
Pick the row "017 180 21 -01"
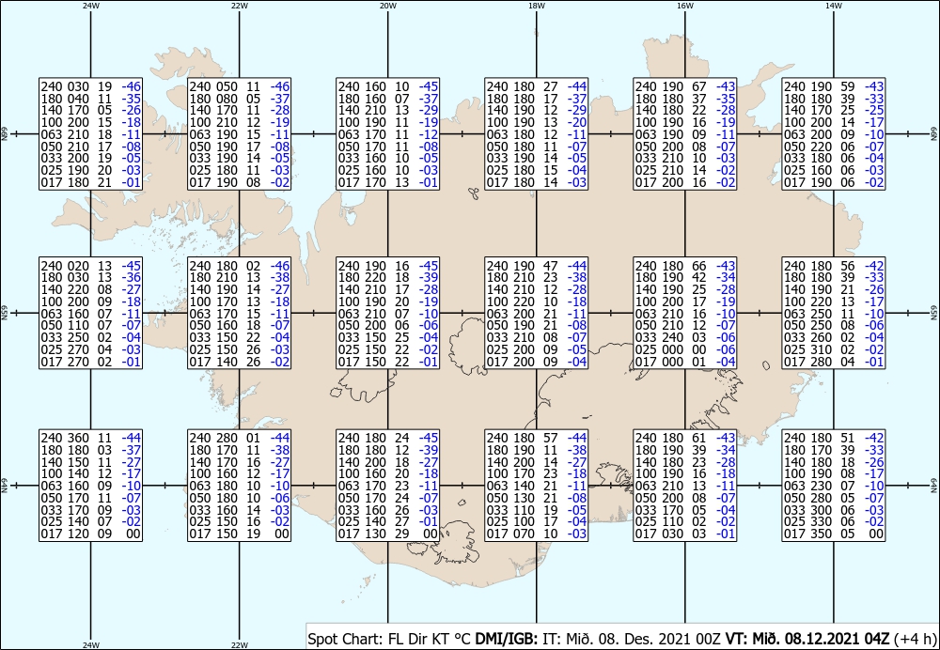pos(90,182)
